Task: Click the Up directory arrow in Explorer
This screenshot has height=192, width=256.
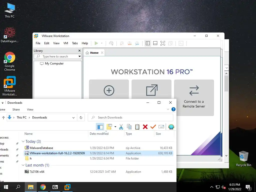Action: pyautogui.click(x=3, y=117)
